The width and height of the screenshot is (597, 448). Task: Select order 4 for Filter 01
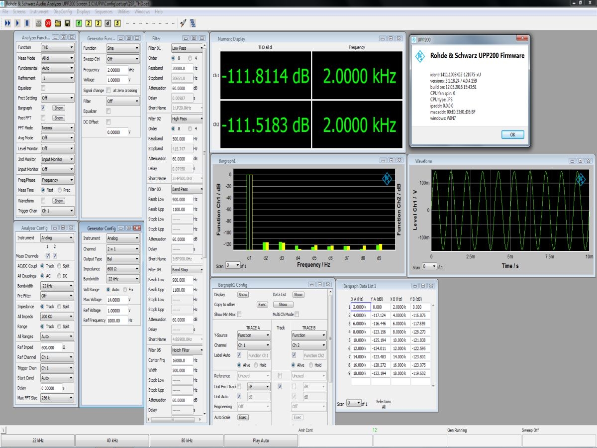tap(190, 58)
